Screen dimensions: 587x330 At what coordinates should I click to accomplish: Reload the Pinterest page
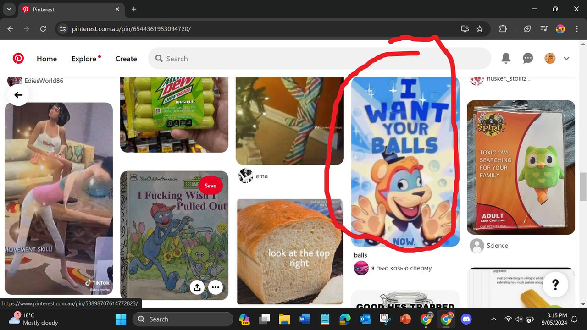tap(43, 28)
